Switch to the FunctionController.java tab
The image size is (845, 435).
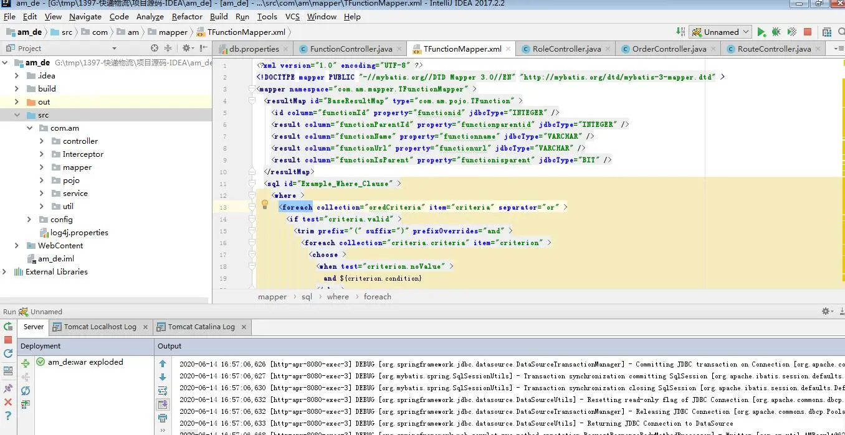tap(351, 49)
